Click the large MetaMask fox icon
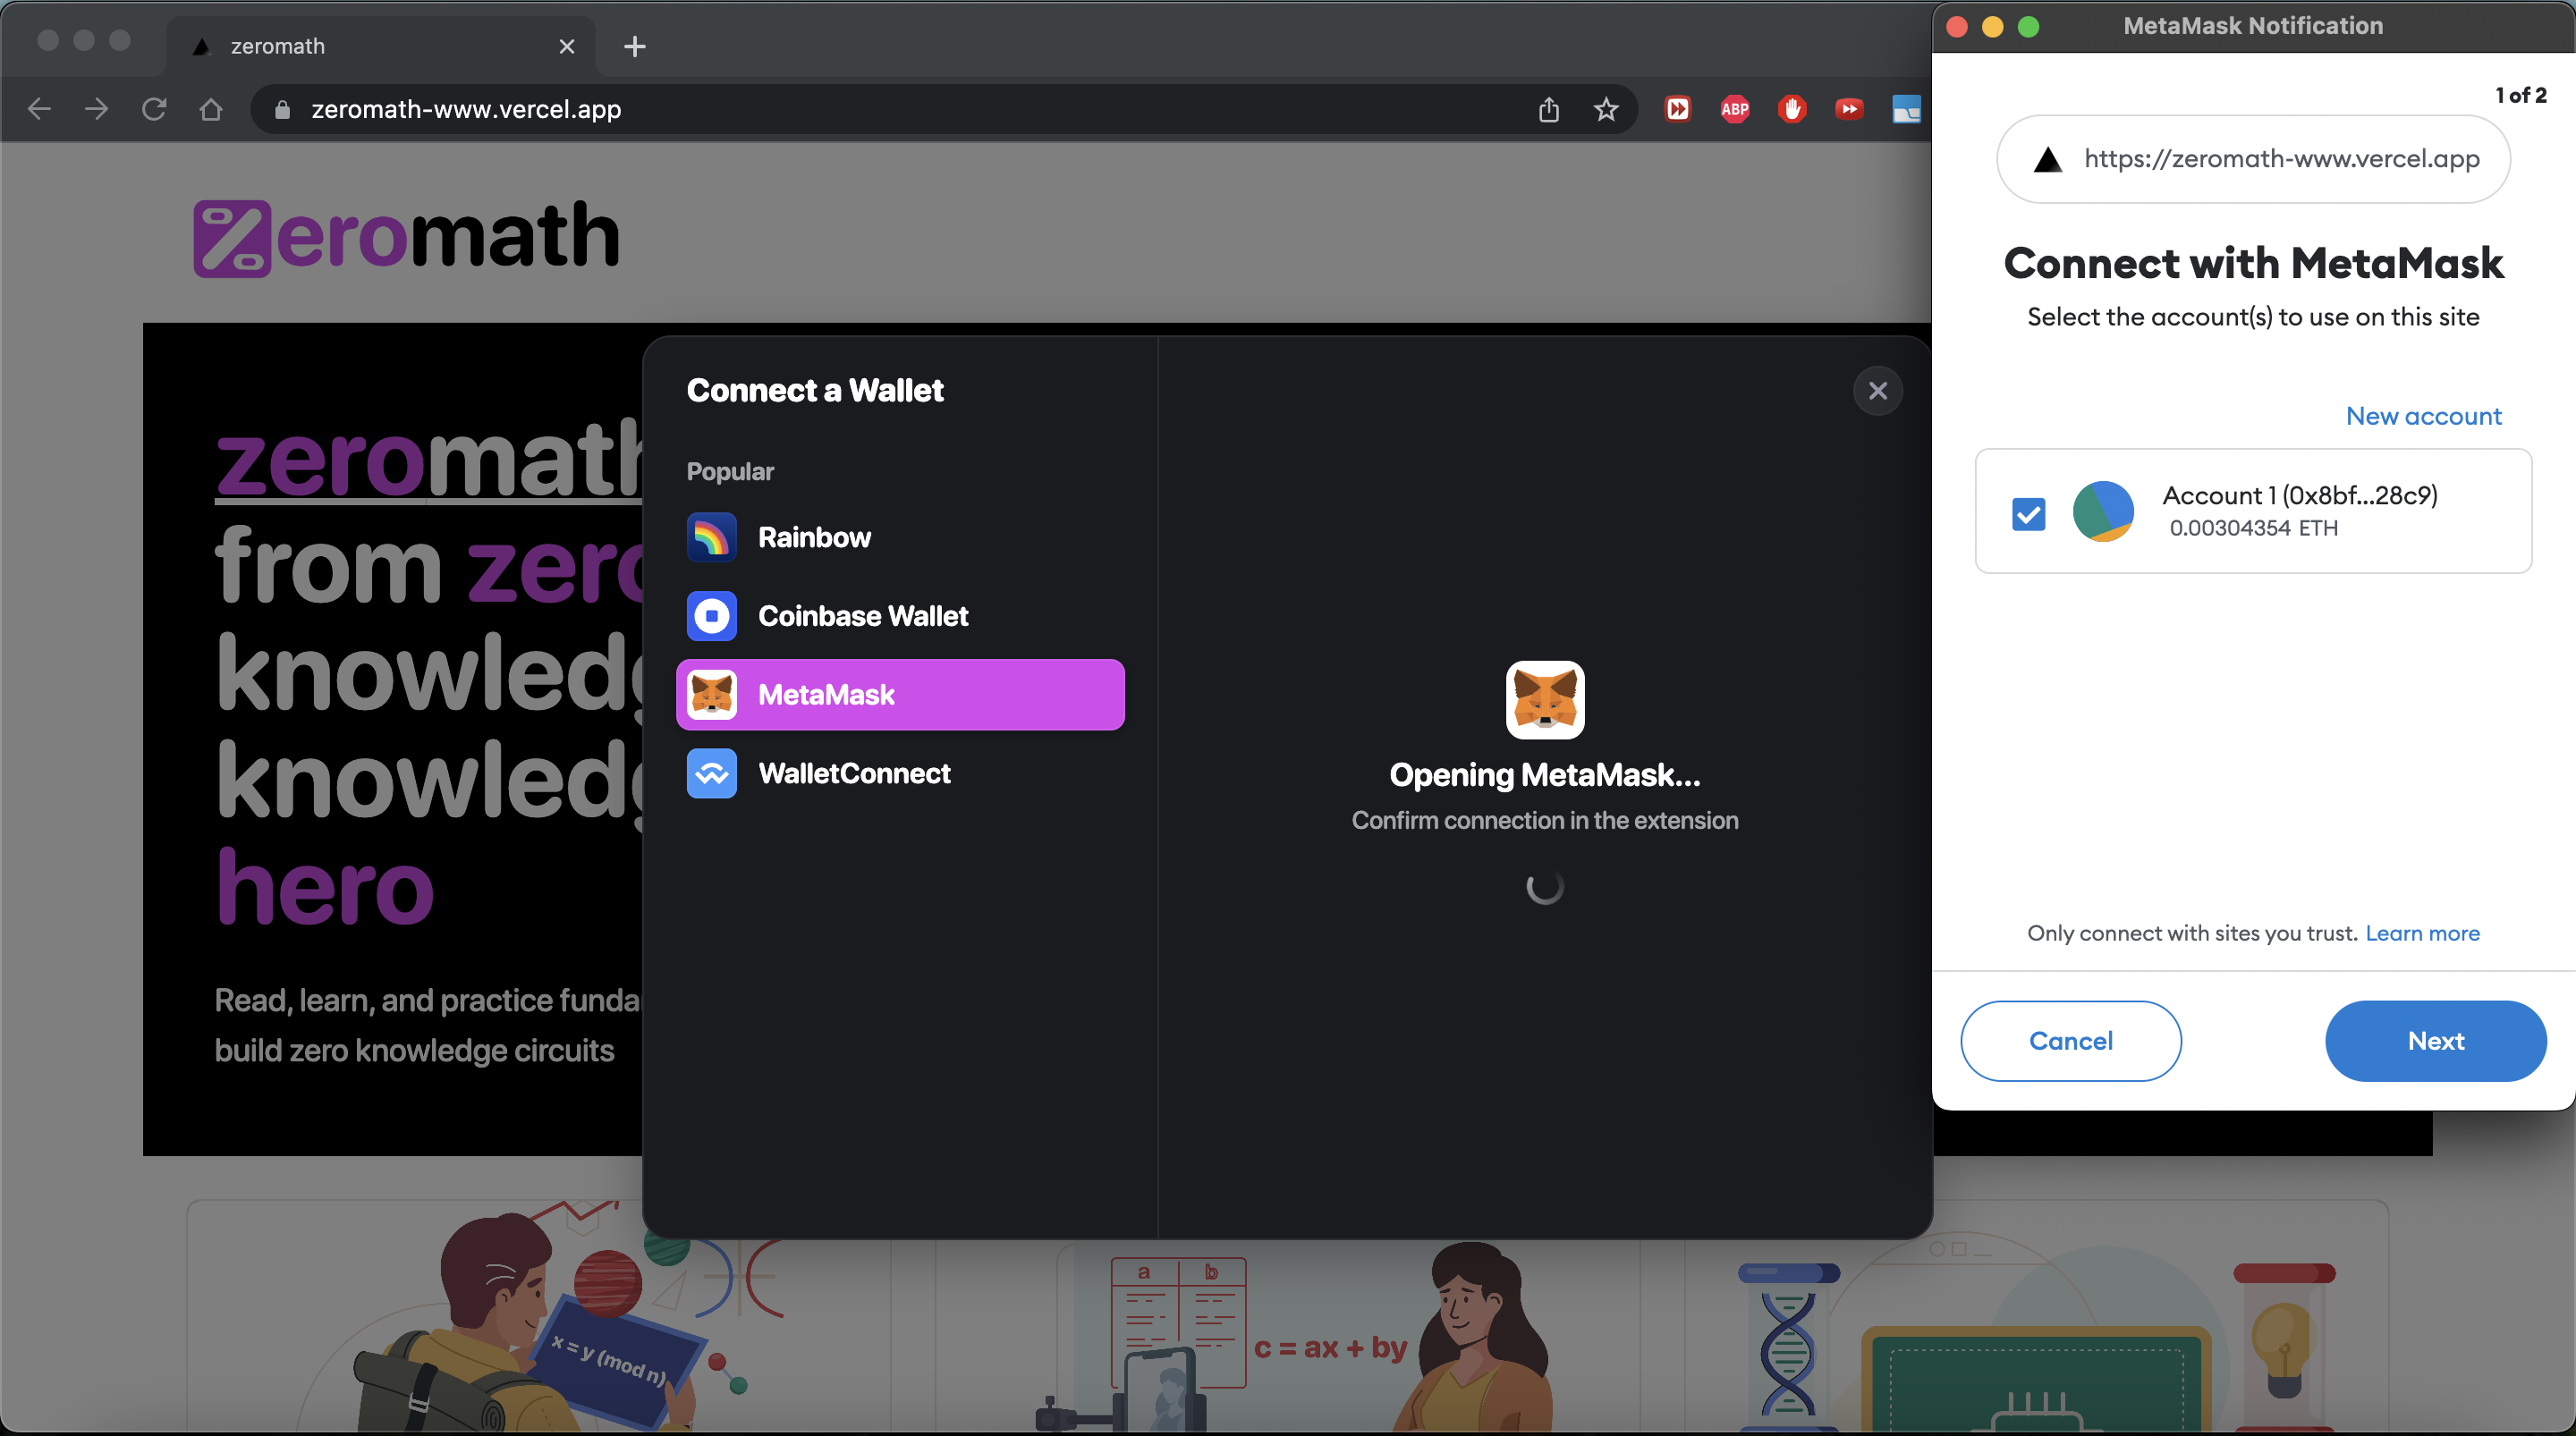Viewport: 2576px width, 1436px height. (x=1545, y=699)
